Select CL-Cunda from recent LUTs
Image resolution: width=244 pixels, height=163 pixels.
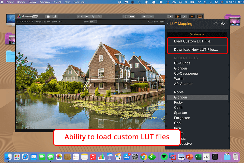182,63
